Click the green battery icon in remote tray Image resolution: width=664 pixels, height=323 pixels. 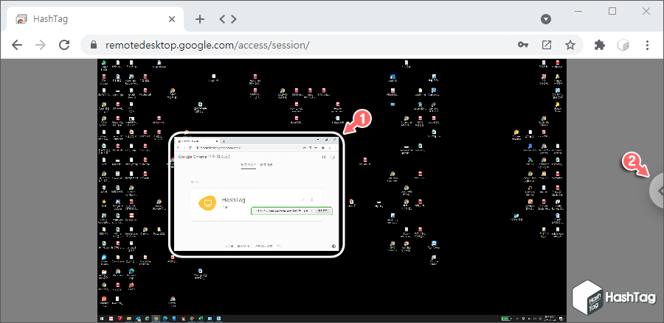tap(506, 319)
